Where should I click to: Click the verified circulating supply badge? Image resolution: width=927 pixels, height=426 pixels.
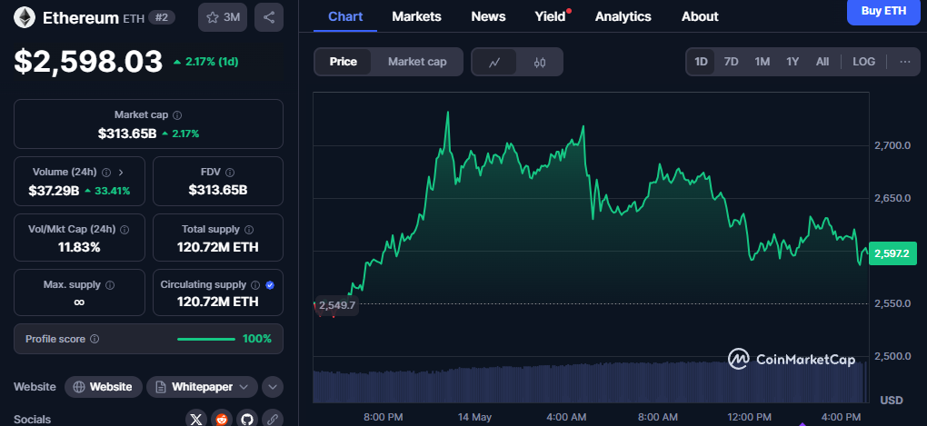click(270, 285)
